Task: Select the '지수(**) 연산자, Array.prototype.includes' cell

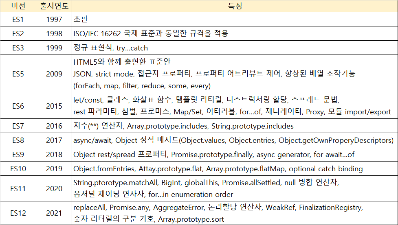Action: (235, 126)
